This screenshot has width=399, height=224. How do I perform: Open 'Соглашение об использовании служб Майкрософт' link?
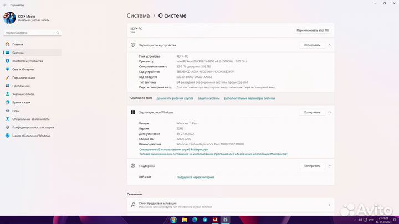pyautogui.click(x=173, y=149)
